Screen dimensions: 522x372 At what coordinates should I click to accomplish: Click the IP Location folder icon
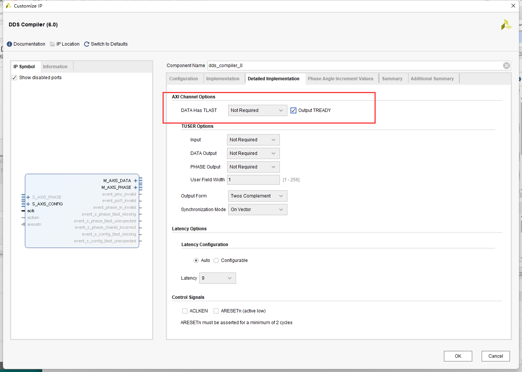click(52, 44)
